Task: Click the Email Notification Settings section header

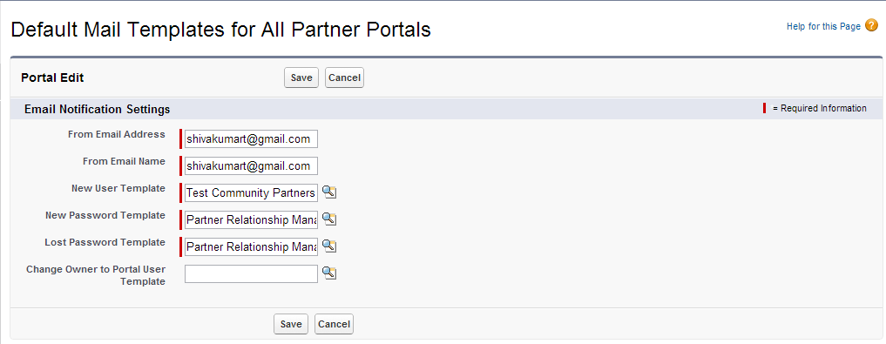Action: click(x=98, y=109)
